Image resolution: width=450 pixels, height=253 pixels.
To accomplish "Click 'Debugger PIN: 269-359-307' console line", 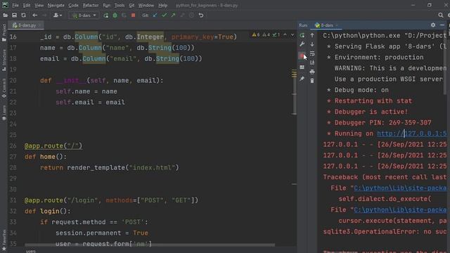I will click(382, 122).
